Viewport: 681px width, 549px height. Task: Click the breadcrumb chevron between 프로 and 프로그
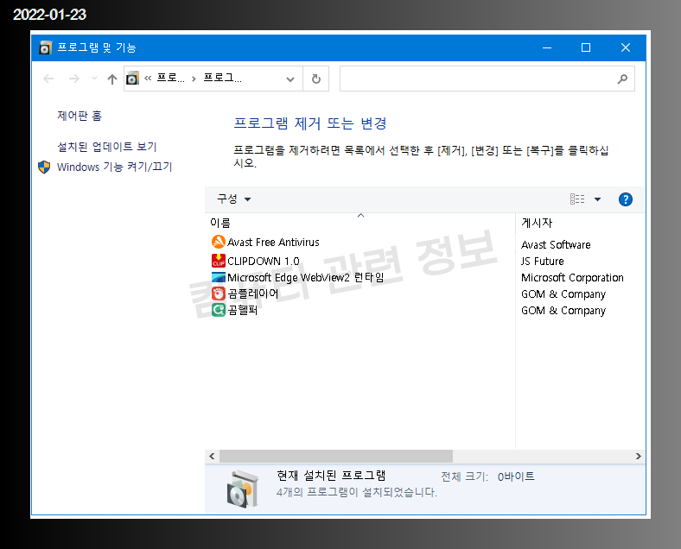[x=194, y=79]
